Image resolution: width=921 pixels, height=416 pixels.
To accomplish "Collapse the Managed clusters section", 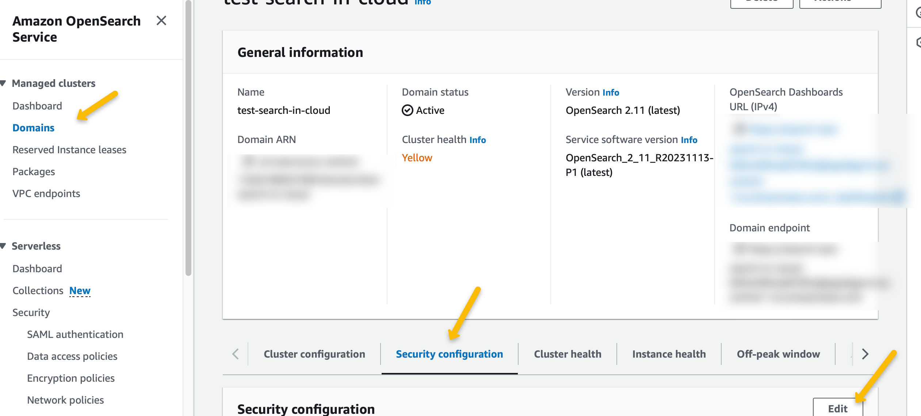I will (3, 83).
